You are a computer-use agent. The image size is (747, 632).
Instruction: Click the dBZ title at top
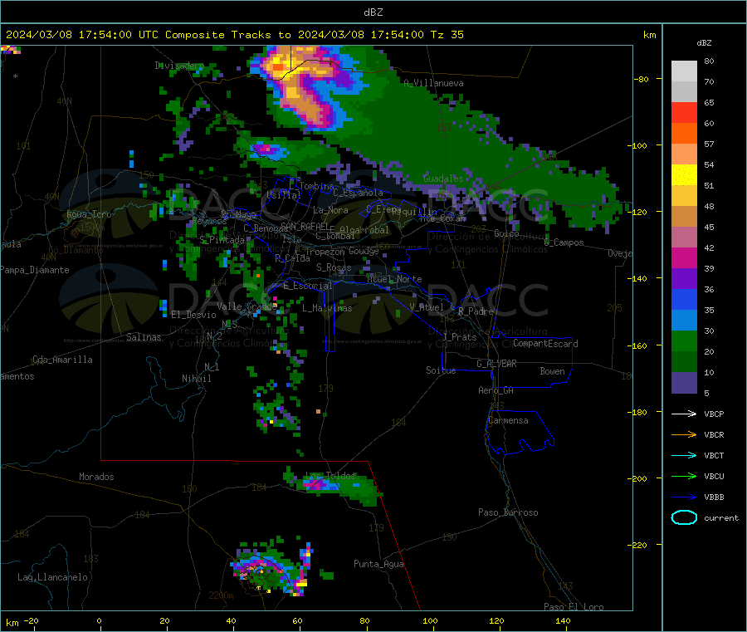373,12
